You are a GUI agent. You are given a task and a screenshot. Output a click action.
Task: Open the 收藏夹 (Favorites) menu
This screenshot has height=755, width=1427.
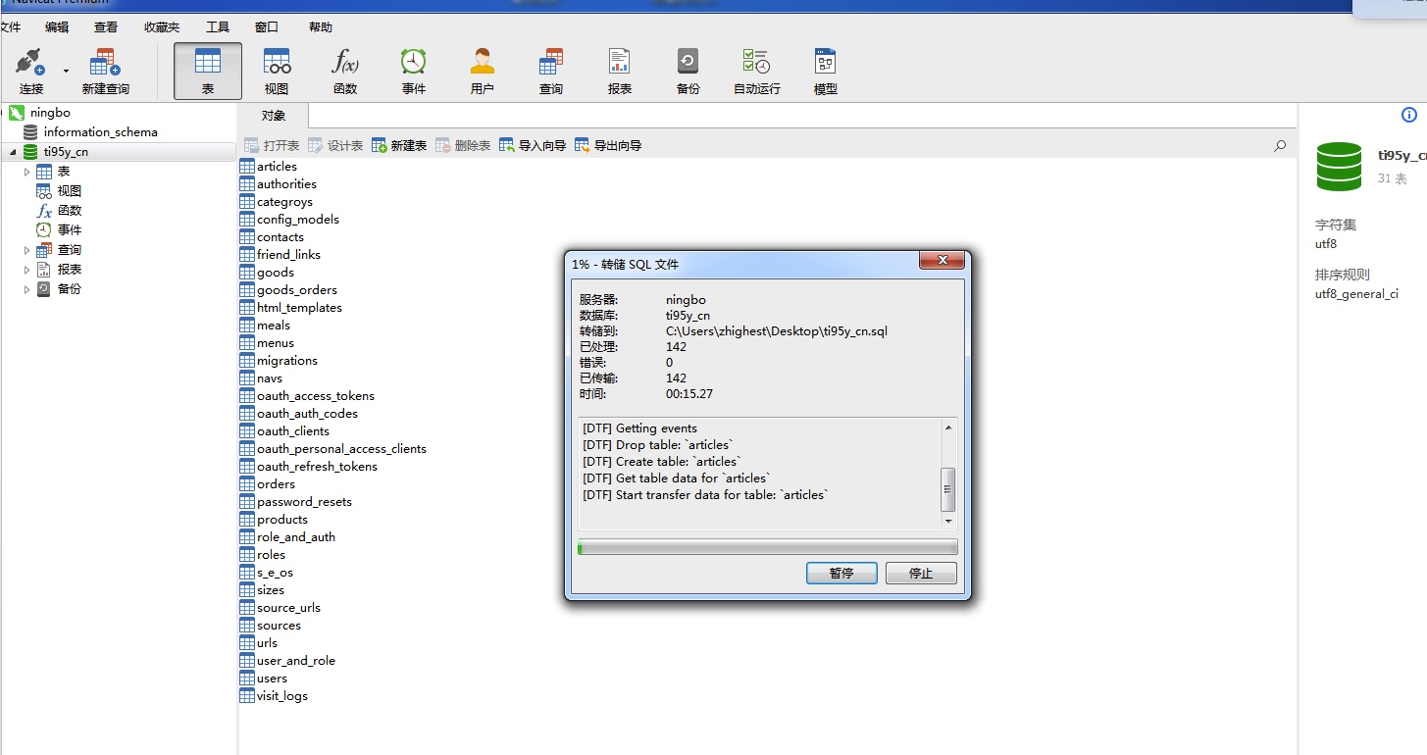162,27
